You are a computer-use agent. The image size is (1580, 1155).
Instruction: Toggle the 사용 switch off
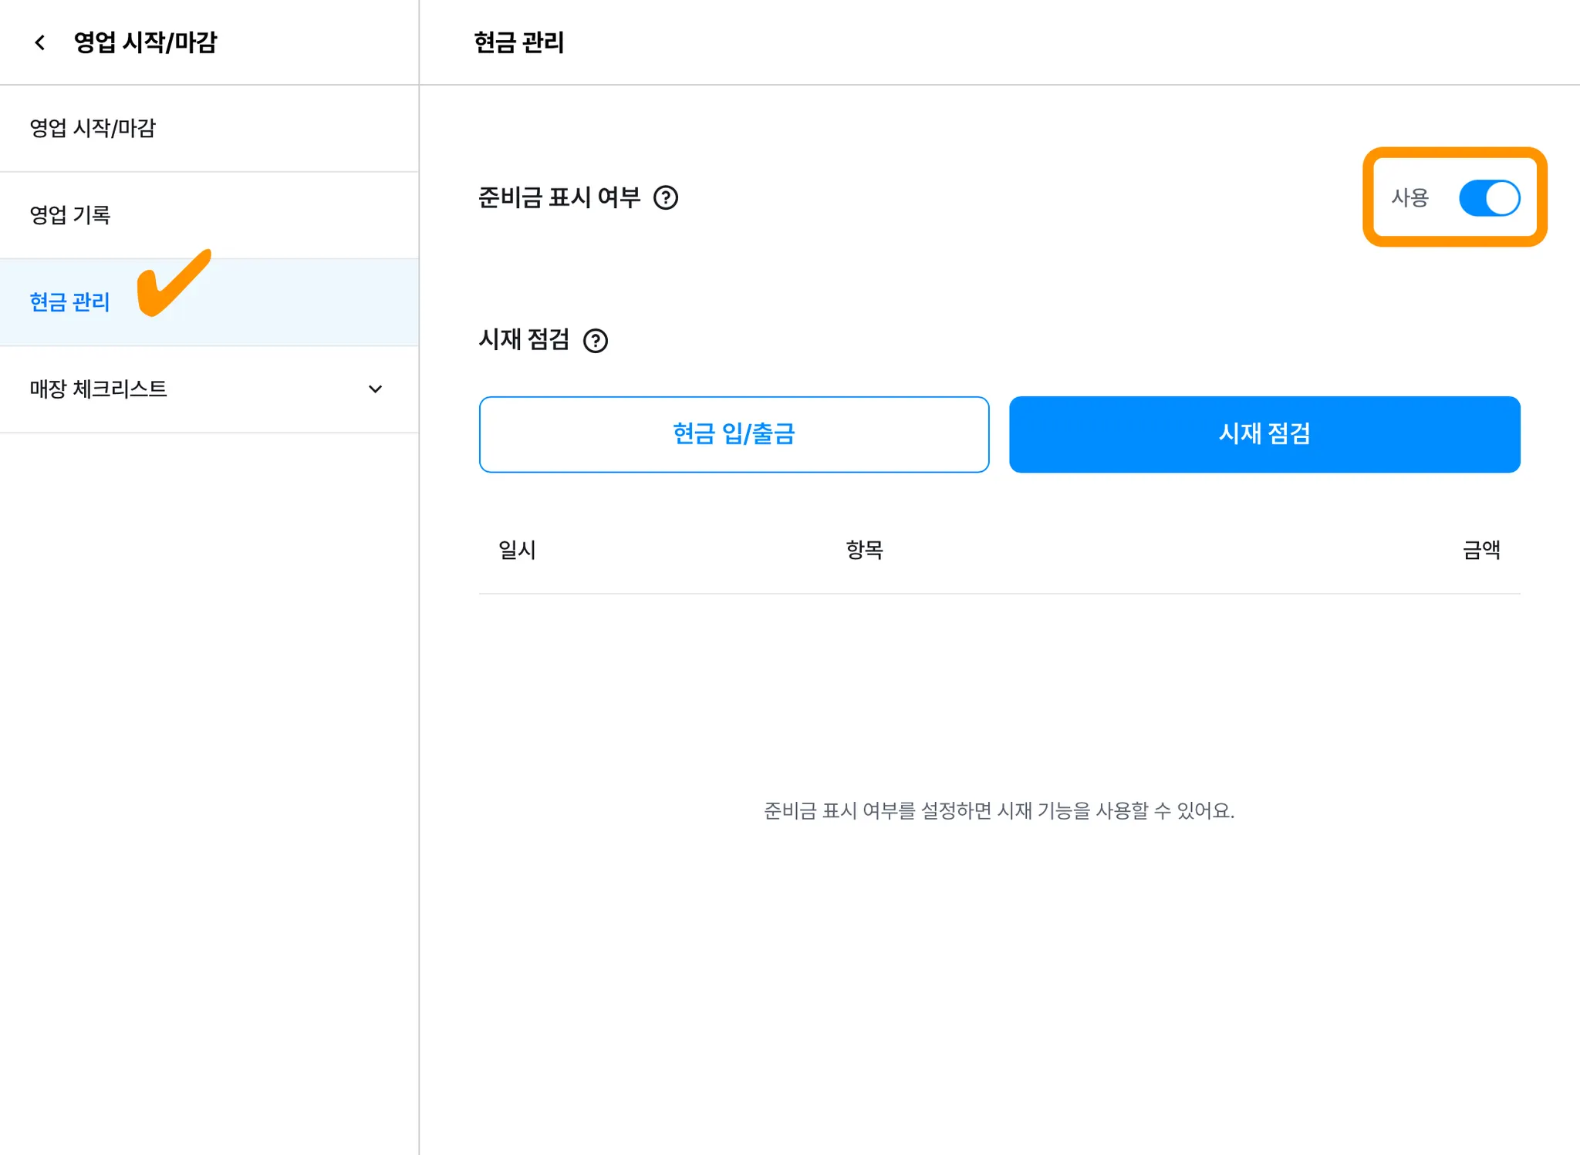(1488, 198)
